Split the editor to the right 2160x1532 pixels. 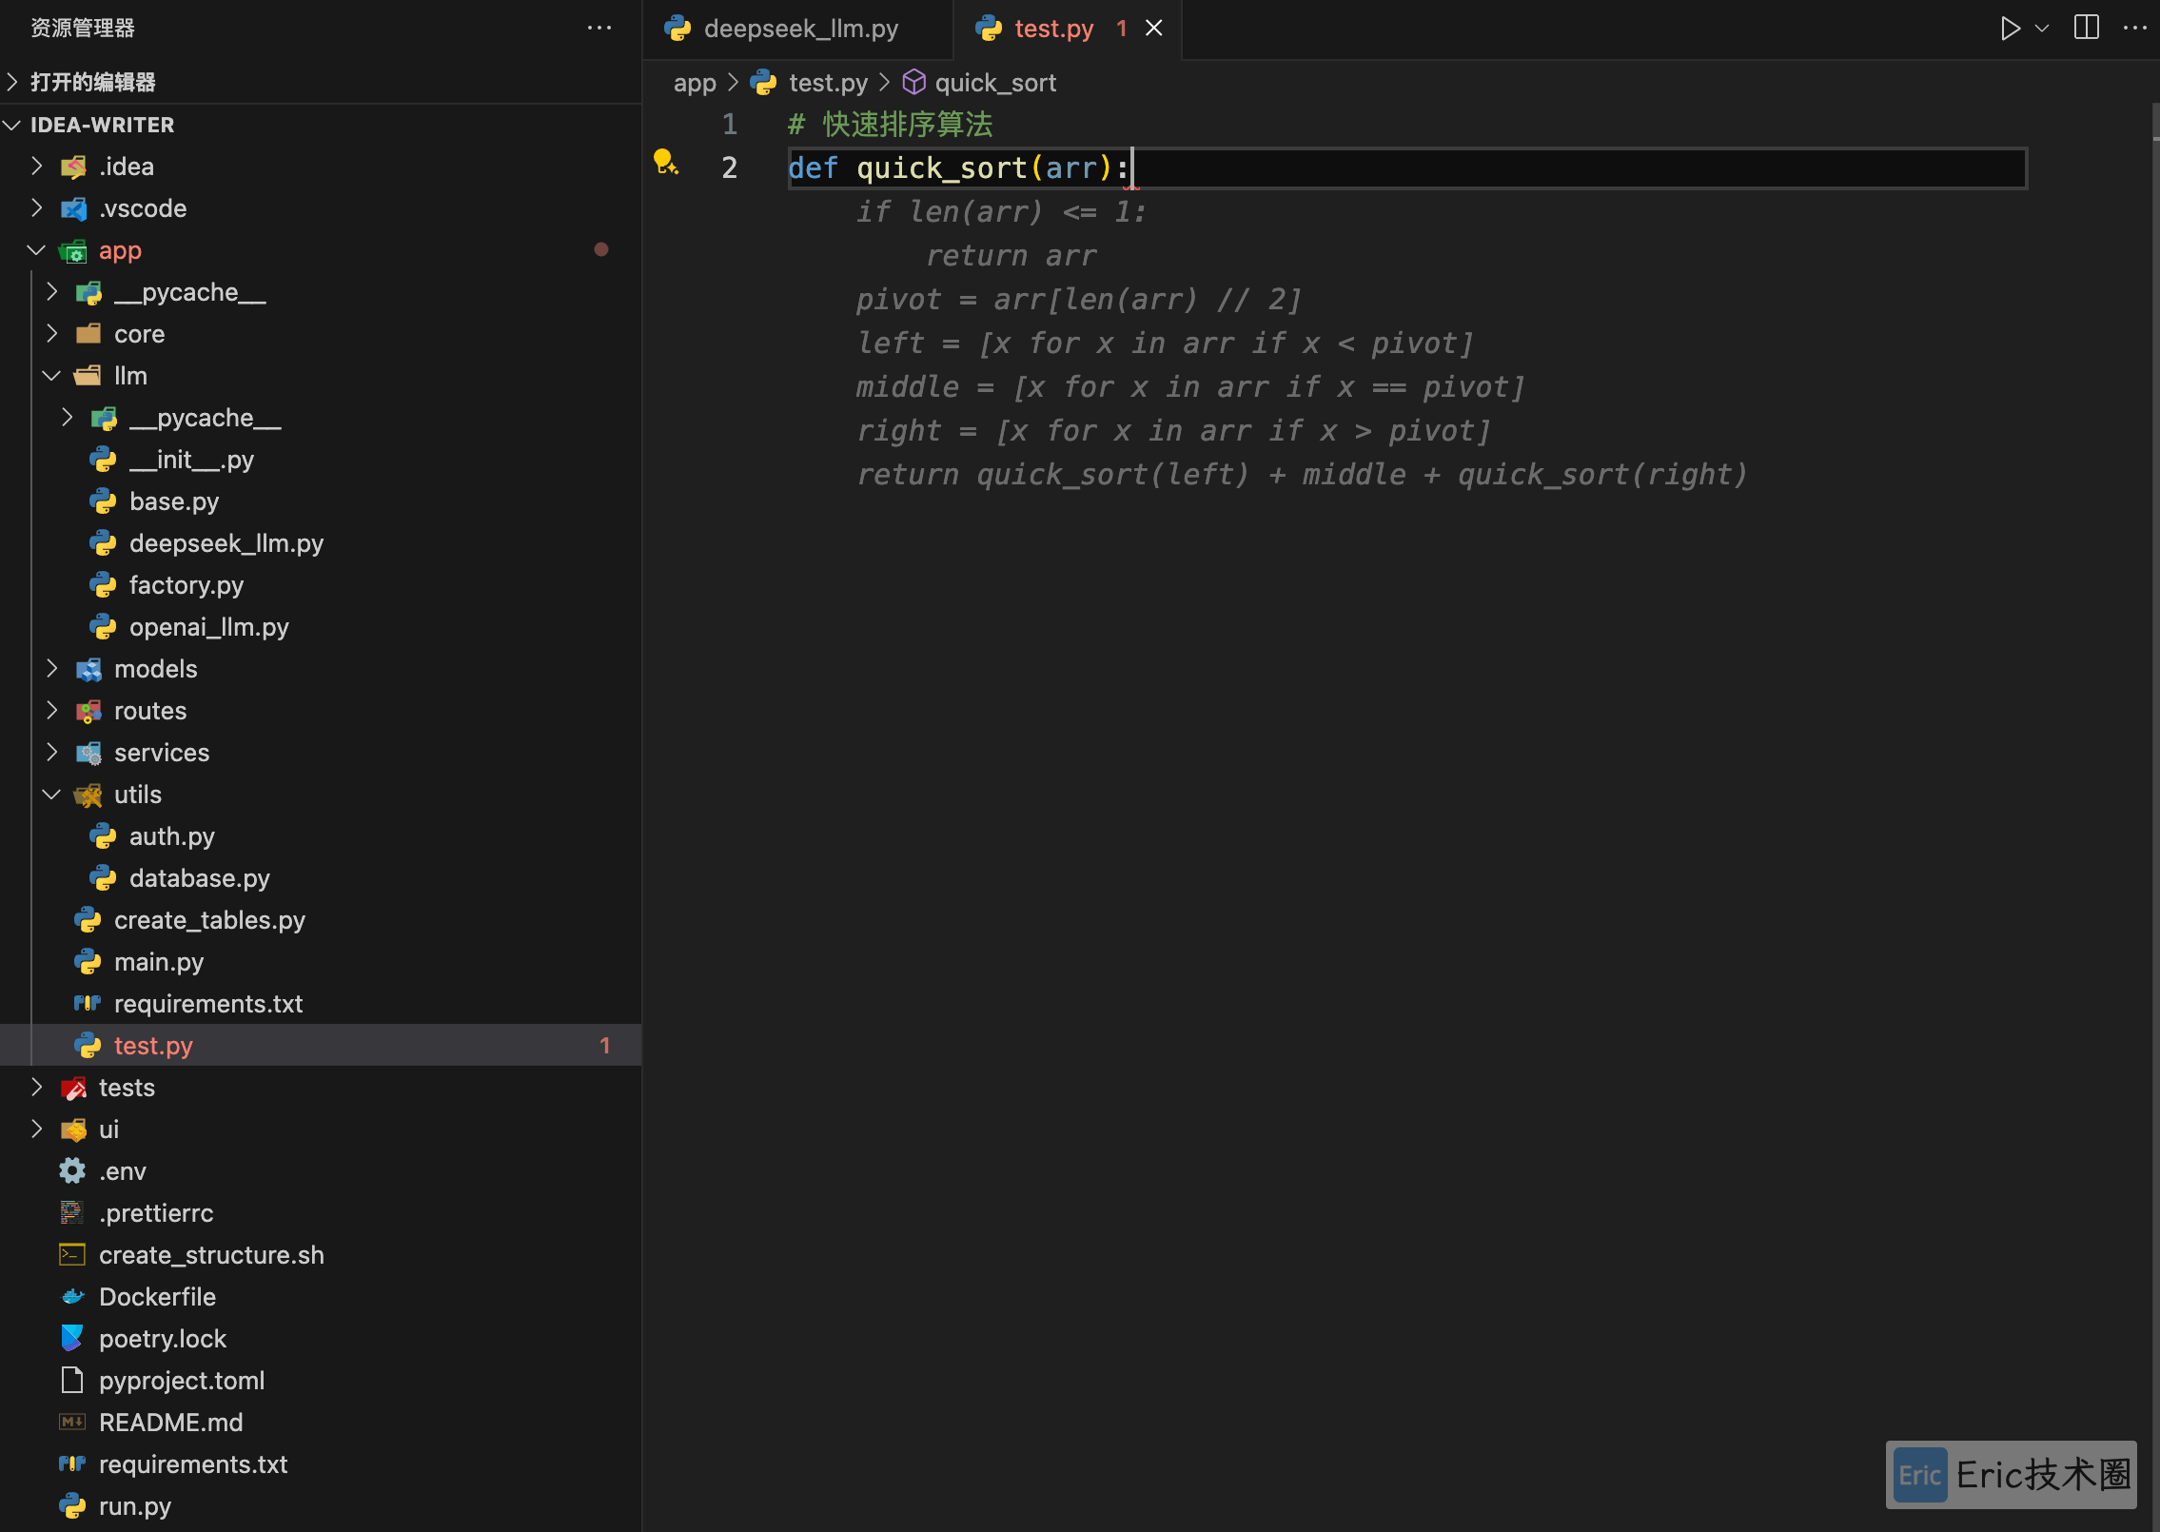[2087, 28]
